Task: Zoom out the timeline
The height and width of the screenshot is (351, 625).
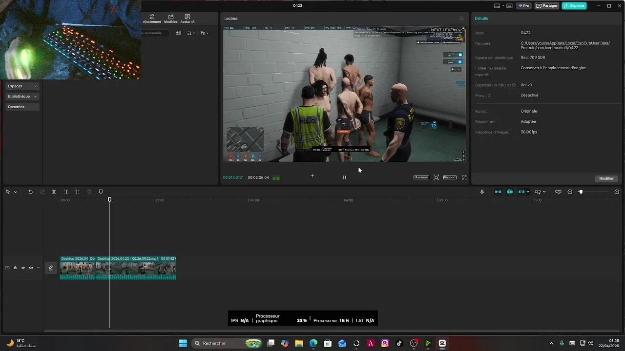Action: coord(570,192)
